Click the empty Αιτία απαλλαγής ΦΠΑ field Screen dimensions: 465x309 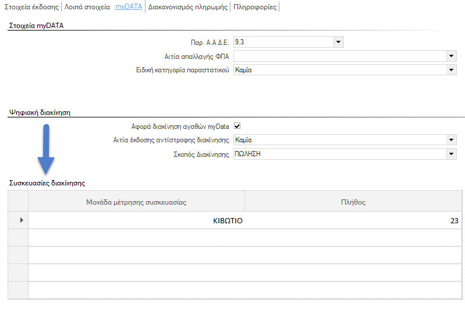(340, 56)
